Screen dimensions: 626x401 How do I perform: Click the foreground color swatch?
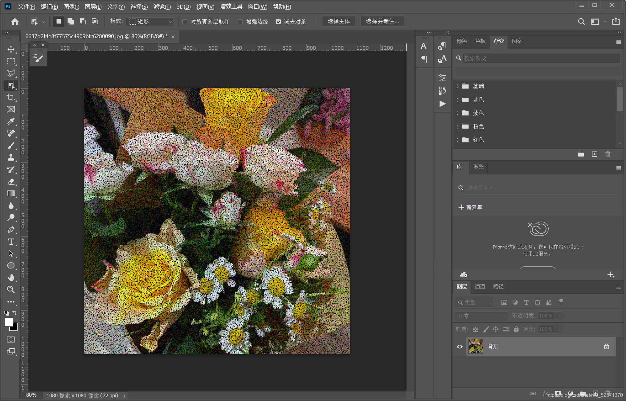8,322
